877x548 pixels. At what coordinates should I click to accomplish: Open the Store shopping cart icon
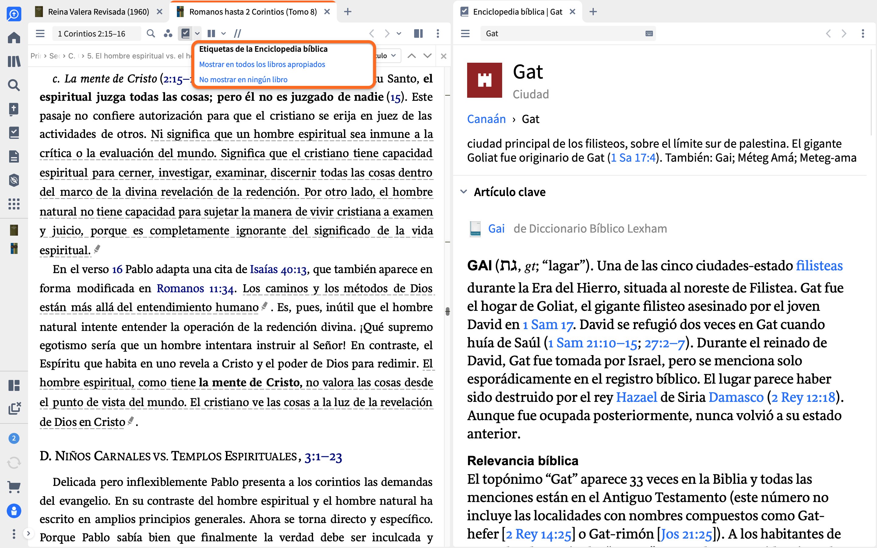14,487
